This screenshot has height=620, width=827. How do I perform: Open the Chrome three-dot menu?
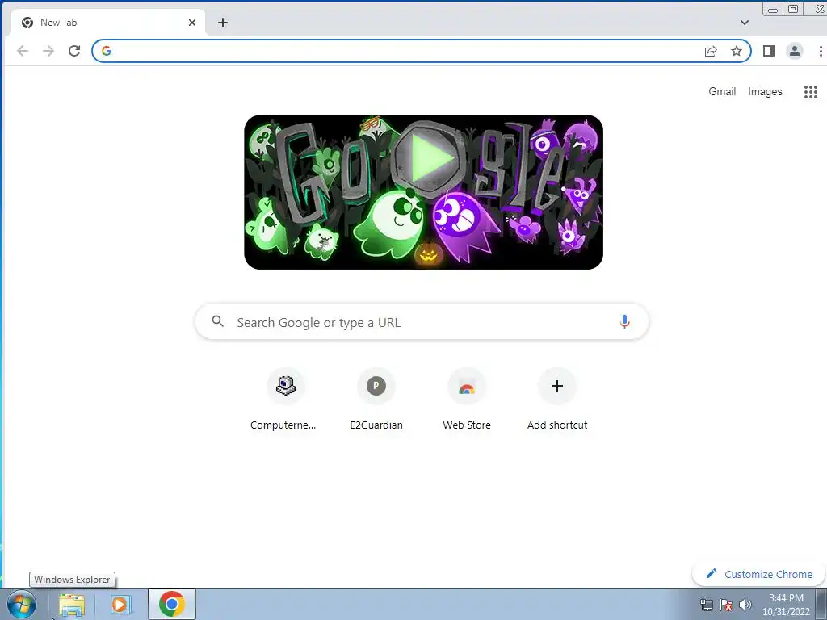(x=821, y=51)
